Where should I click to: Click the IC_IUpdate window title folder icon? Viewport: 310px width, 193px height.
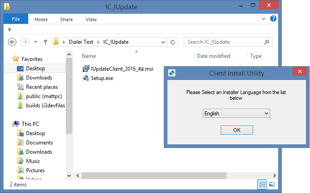pos(7,7)
